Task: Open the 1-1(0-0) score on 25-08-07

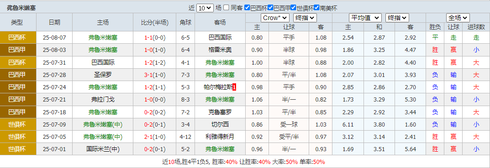Action: coord(155,38)
